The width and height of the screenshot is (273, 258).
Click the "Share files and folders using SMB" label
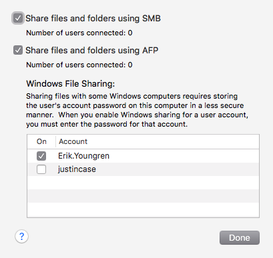point(93,19)
